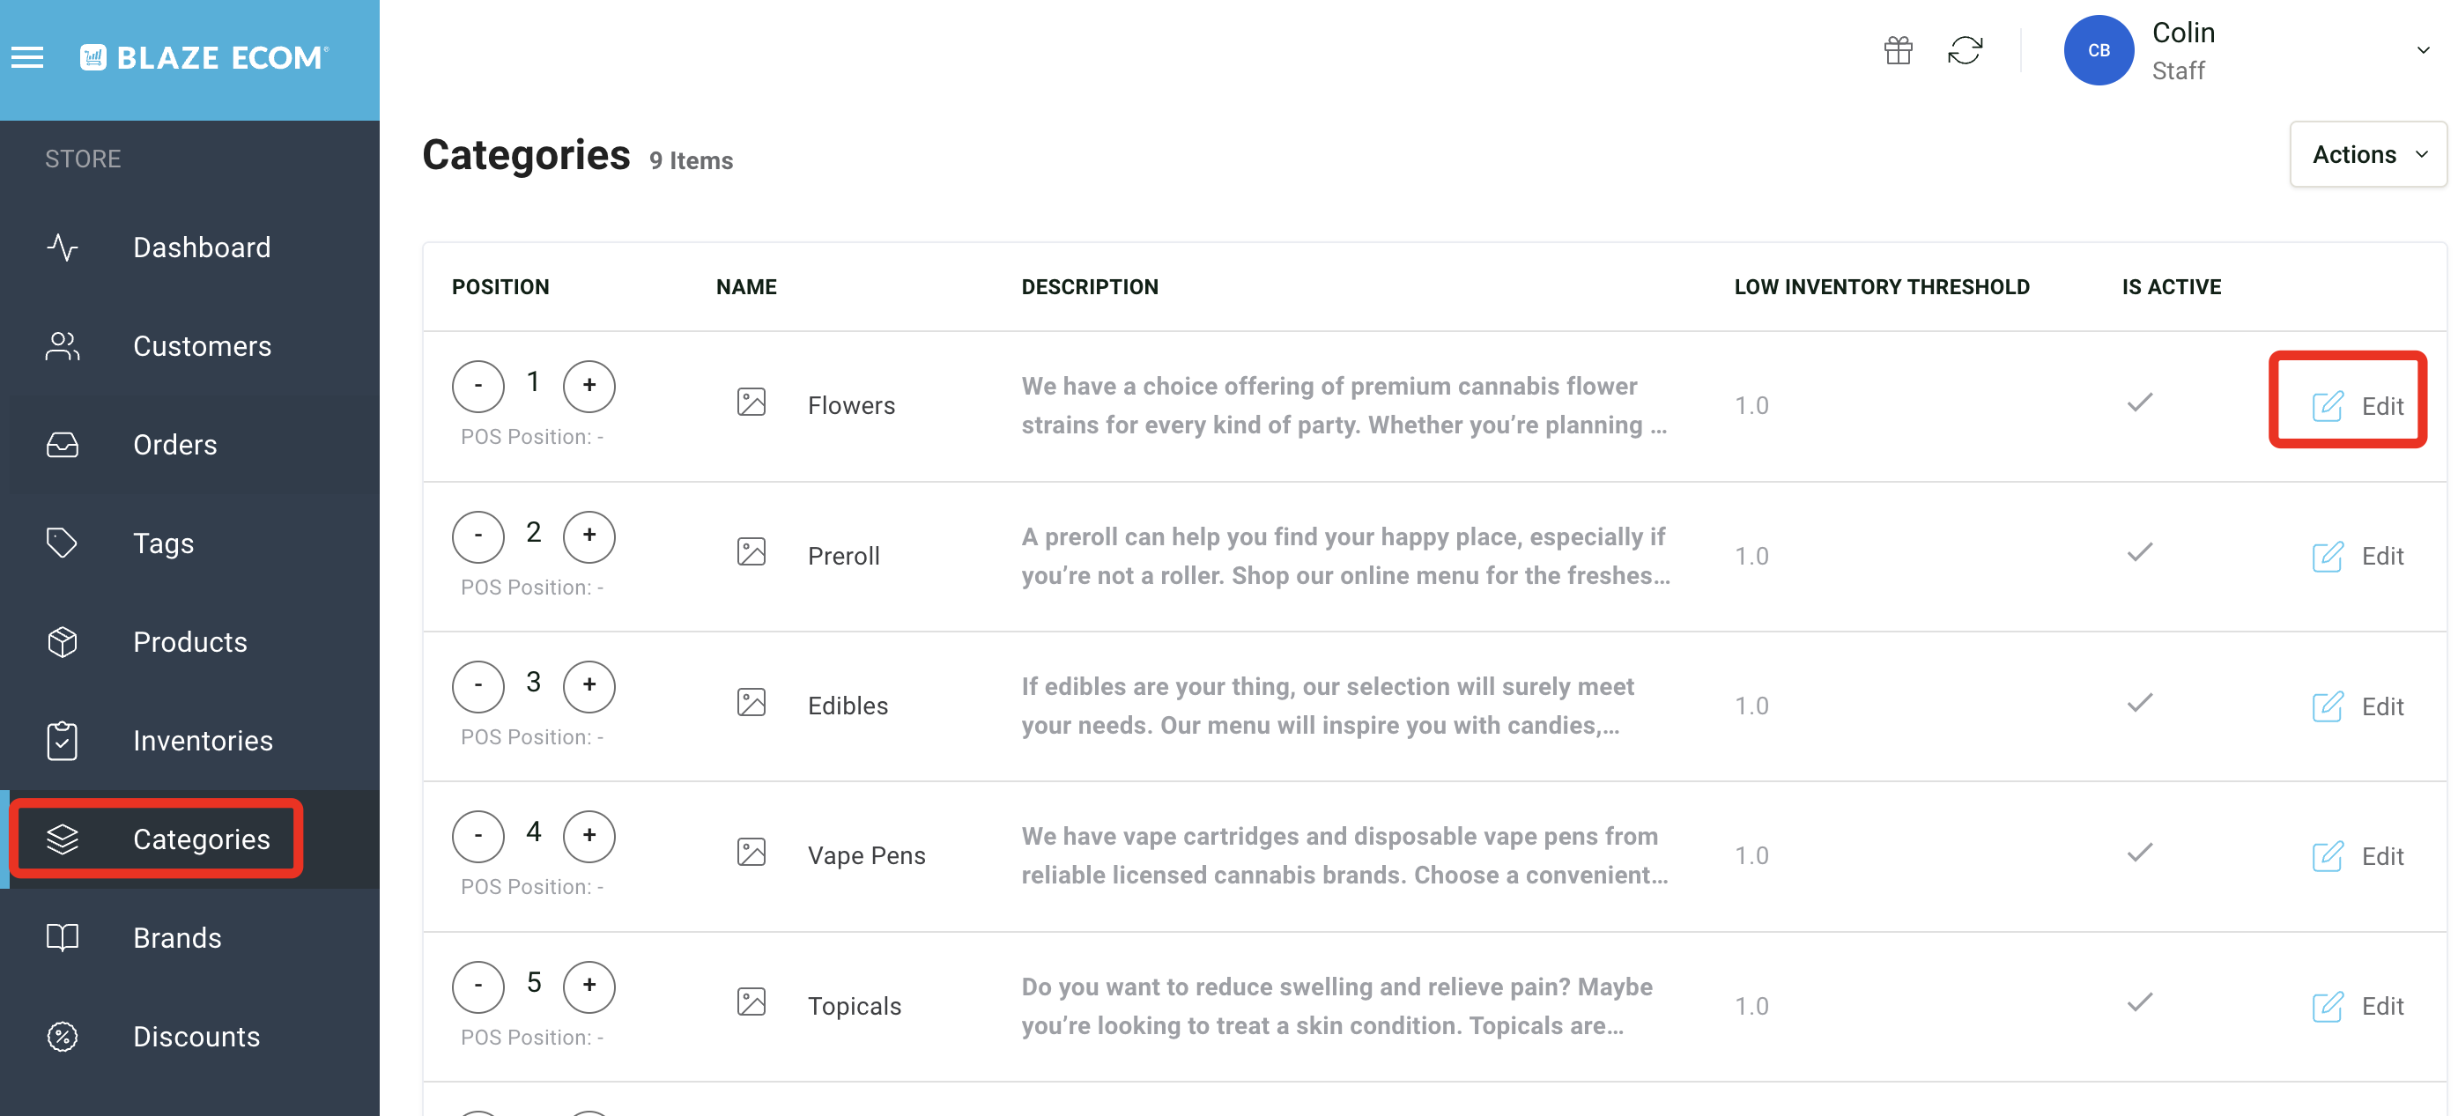The height and width of the screenshot is (1116, 2458).
Task: Click the Blaze Ecom logo
Action: [204, 58]
